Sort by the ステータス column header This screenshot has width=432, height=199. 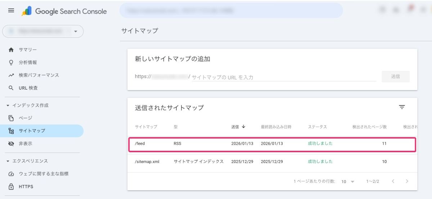pos(317,127)
